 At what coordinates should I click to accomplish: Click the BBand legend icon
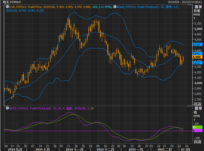coord(114,7)
